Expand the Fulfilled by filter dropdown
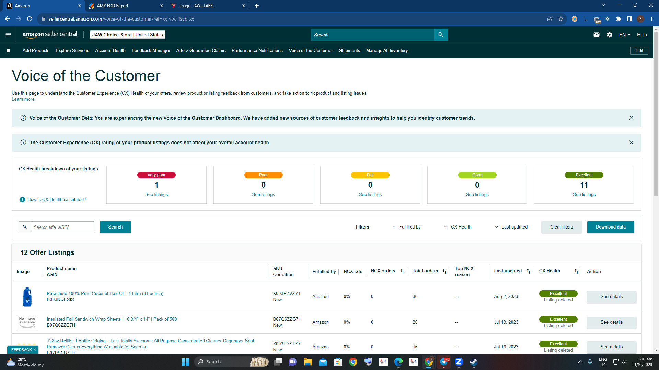This screenshot has width=659, height=370. click(407, 227)
